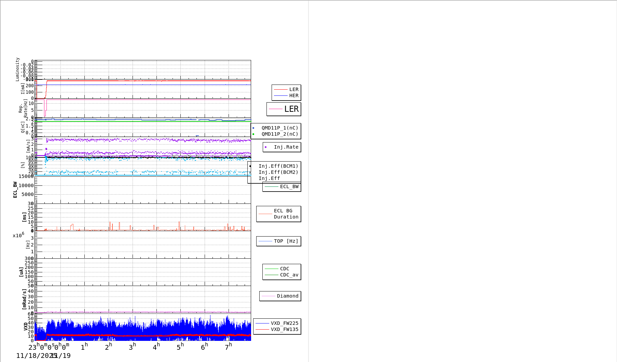Image resolution: width=617 pixels, height=362 pixels.
Task: Click the large LER repetition rate legend label
Action: [291, 109]
